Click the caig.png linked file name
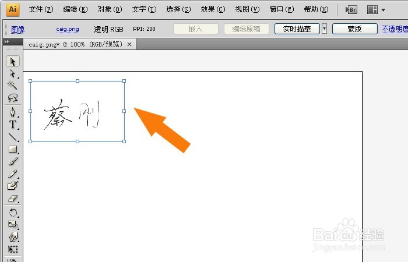The height and width of the screenshot is (262, 408). [x=68, y=29]
